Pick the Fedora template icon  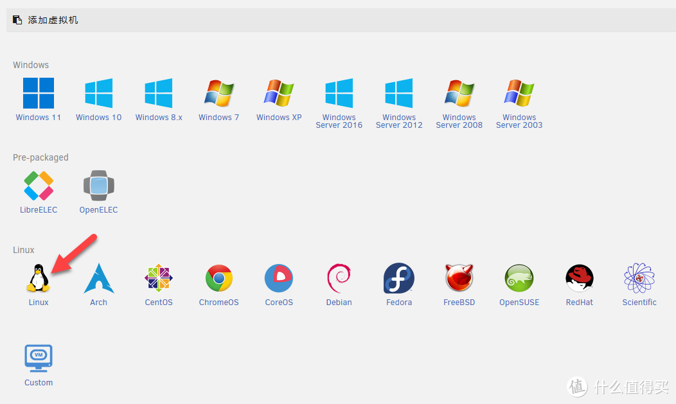click(399, 278)
